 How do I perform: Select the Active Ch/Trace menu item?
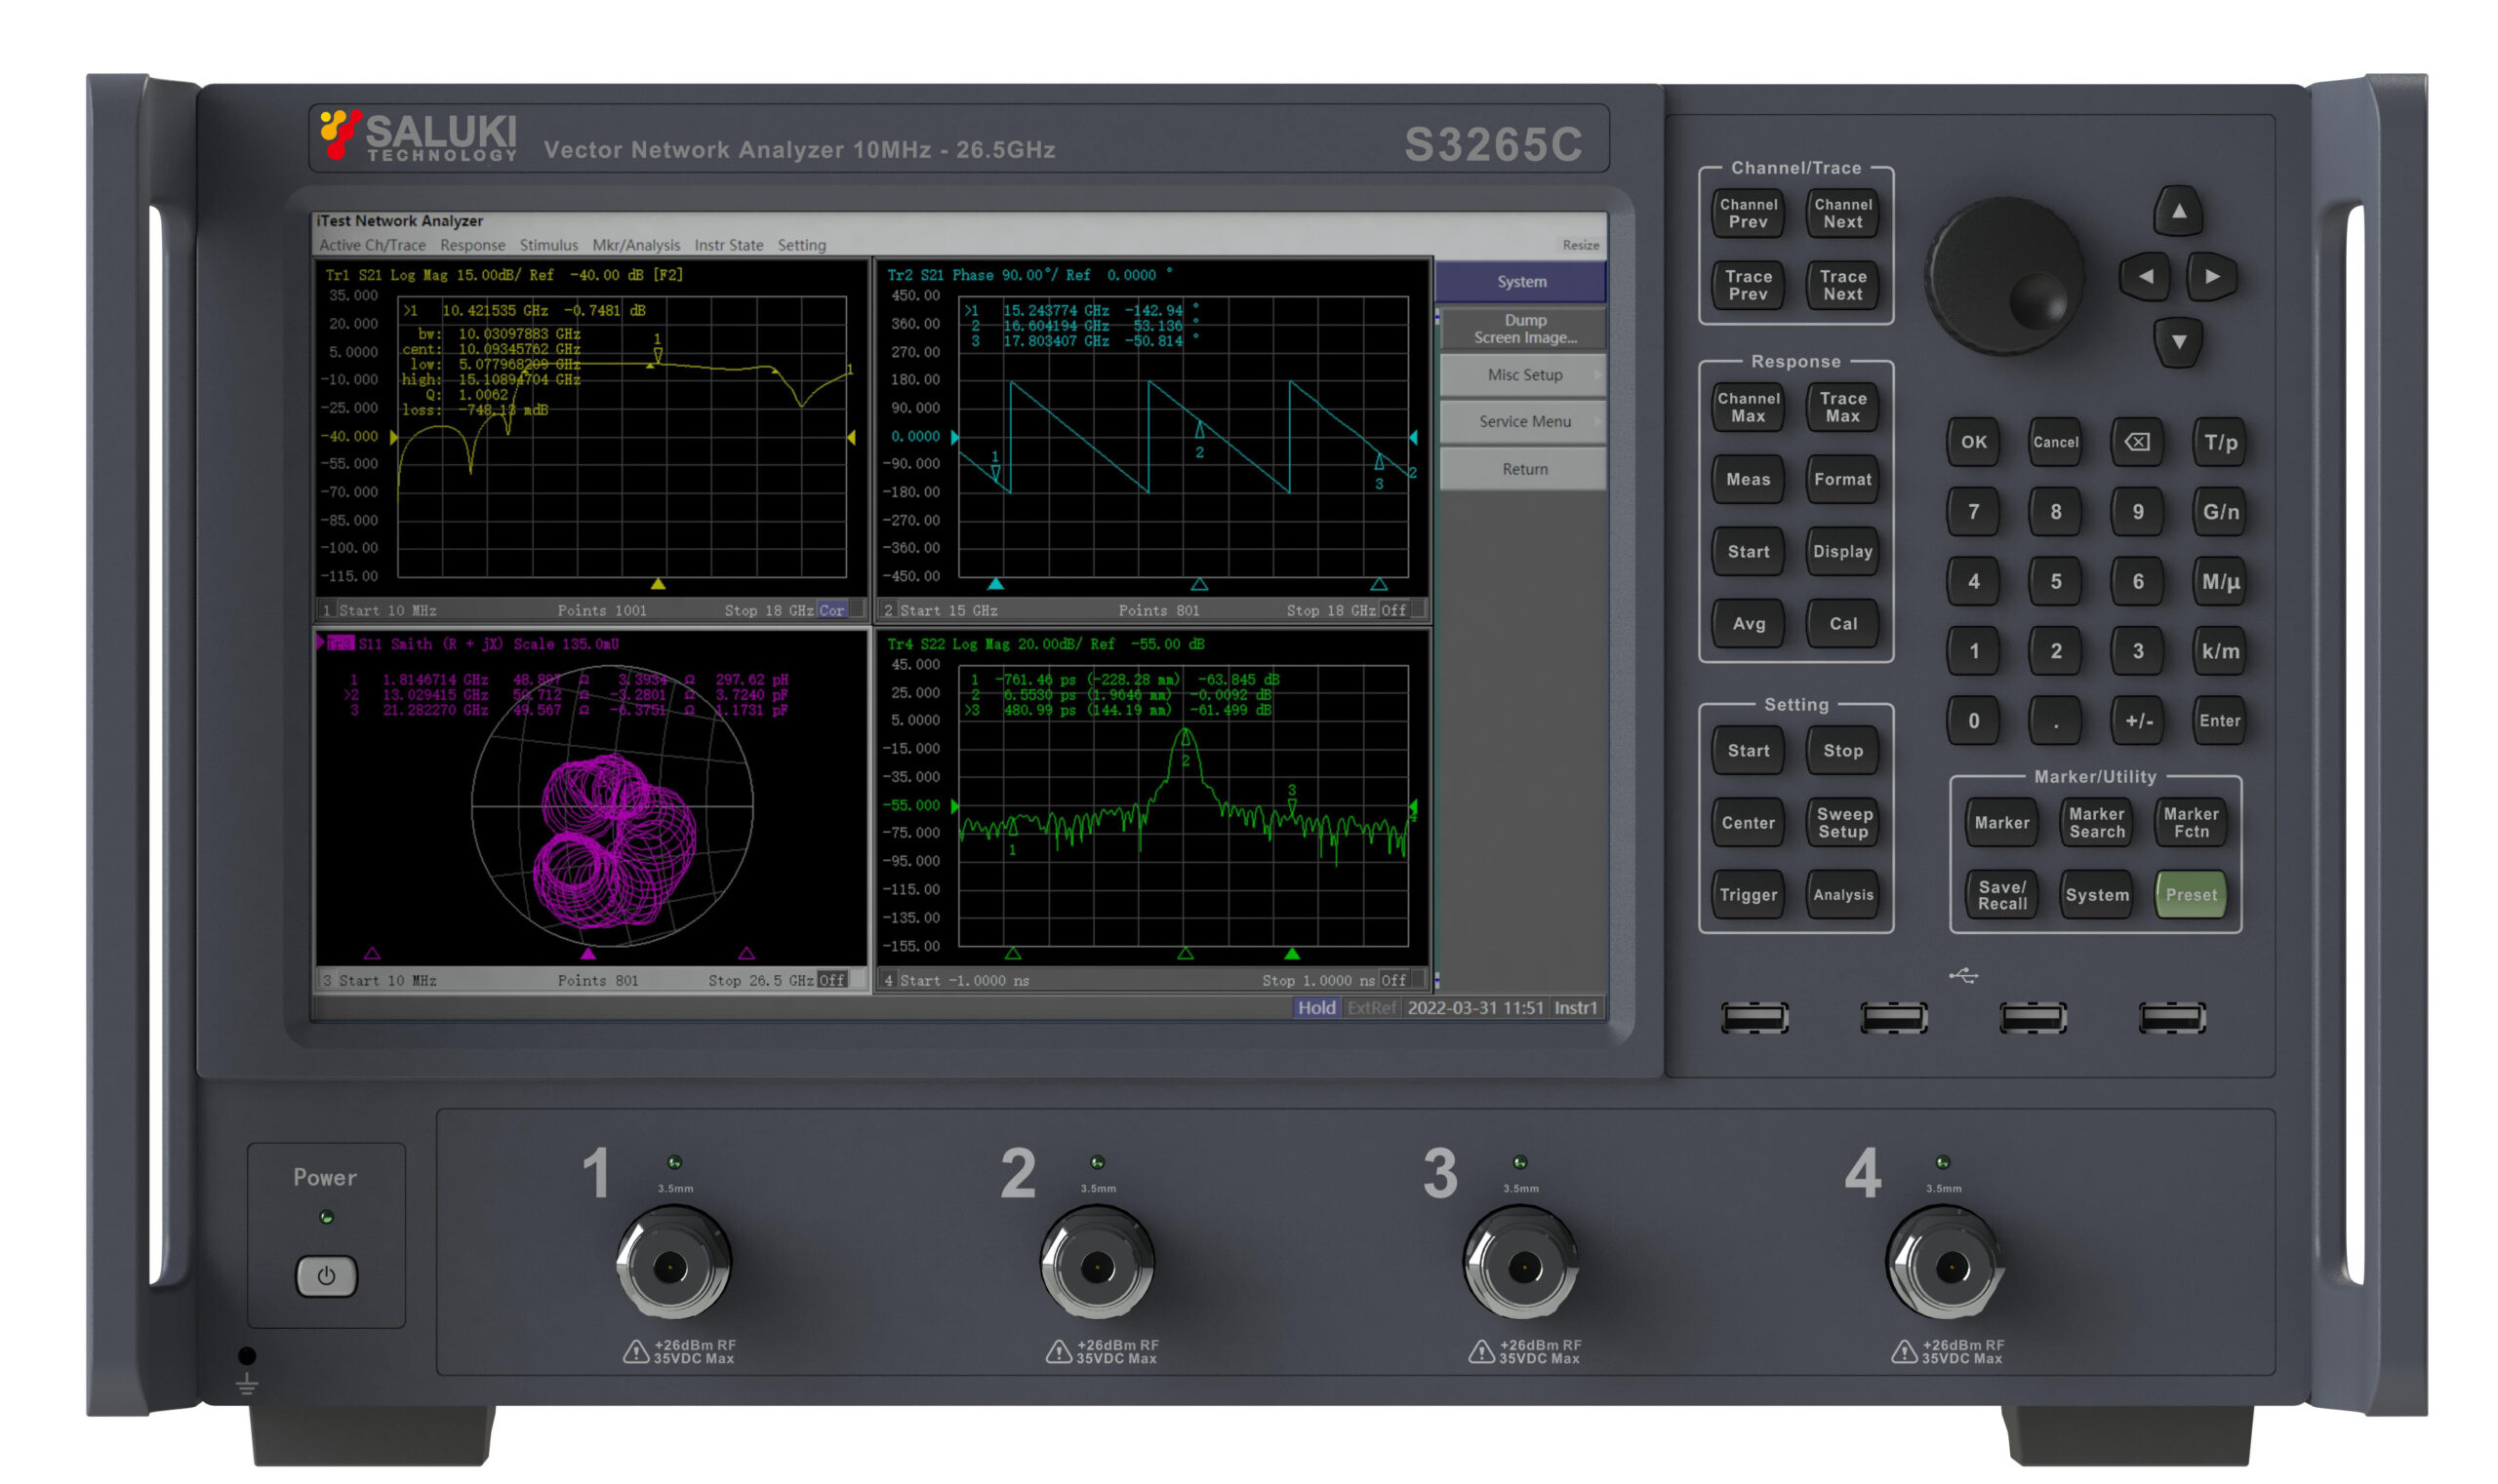pyautogui.click(x=372, y=245)
